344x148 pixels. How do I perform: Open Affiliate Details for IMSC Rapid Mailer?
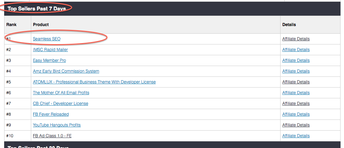click(296, 50)
